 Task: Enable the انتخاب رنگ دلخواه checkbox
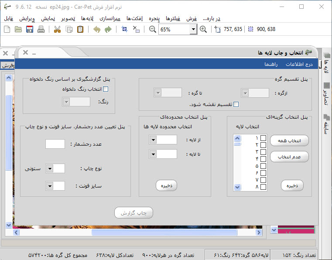click(105, 89)
